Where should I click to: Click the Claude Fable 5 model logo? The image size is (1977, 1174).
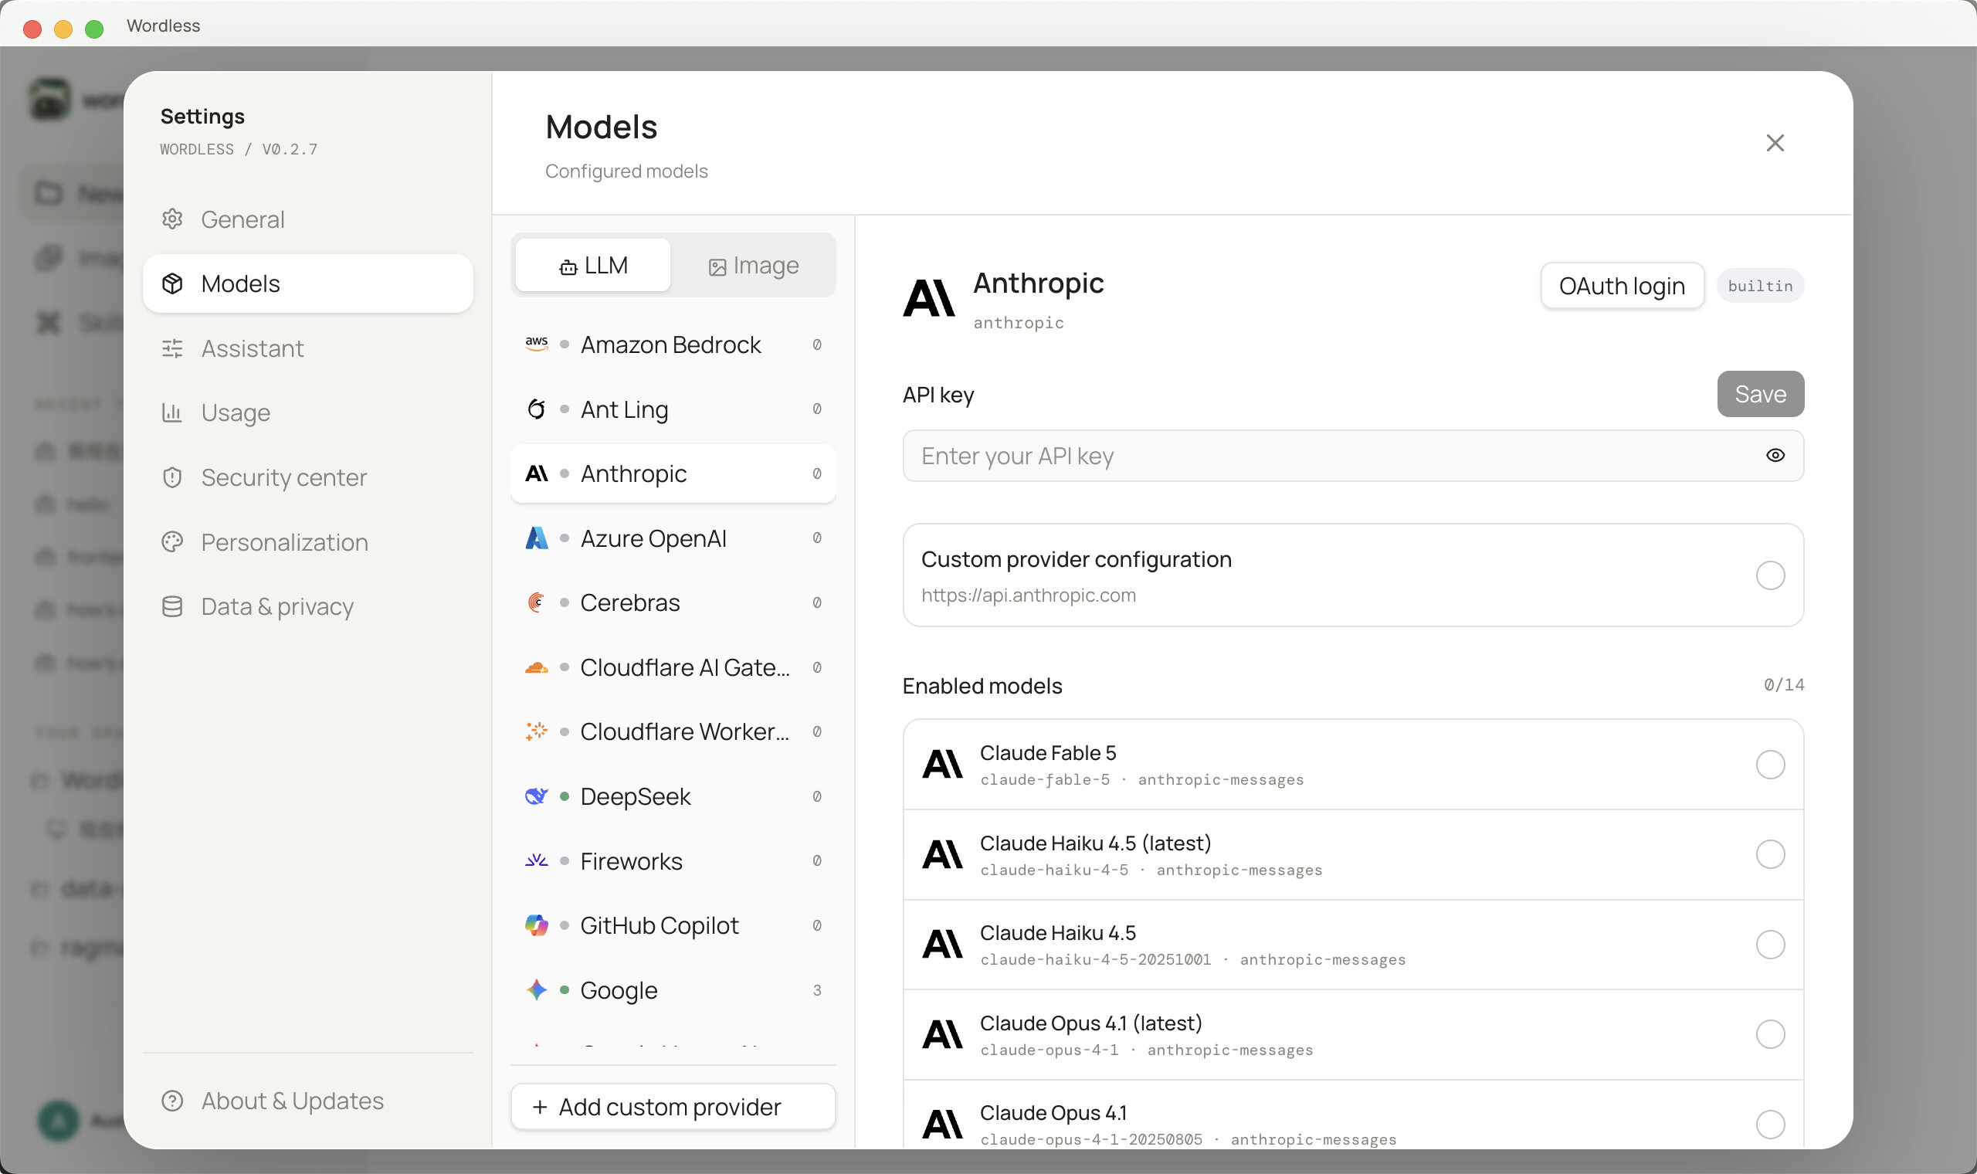[942, 764]
